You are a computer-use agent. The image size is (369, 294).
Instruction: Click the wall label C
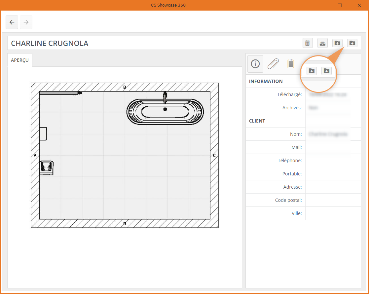pyautogui.click(x=214, y=155)
